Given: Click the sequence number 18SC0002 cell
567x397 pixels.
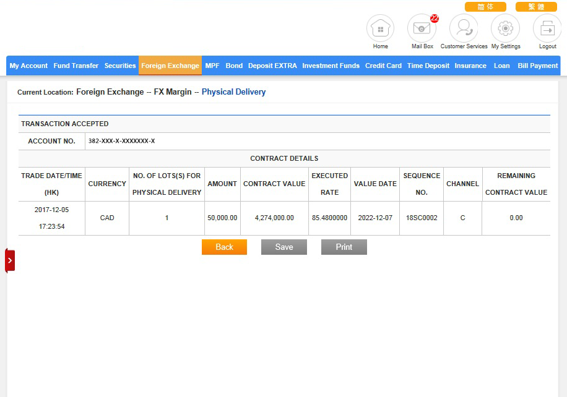Looking at the screenshot, I should coord(422,218).
